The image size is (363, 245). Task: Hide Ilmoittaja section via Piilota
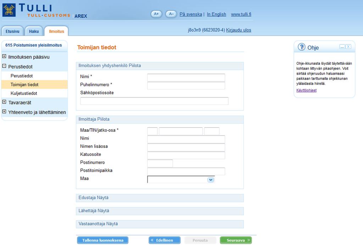tap(103, 119)
